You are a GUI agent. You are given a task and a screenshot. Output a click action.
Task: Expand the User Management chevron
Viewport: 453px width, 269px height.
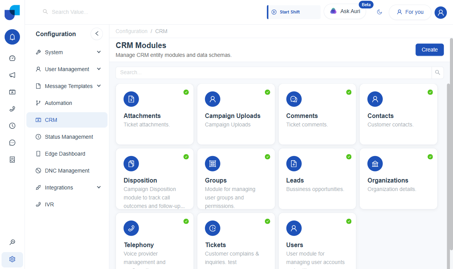99,69
